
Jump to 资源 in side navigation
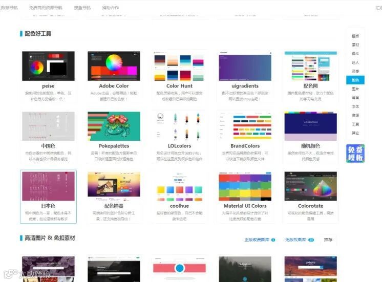[x=355, y=116]
